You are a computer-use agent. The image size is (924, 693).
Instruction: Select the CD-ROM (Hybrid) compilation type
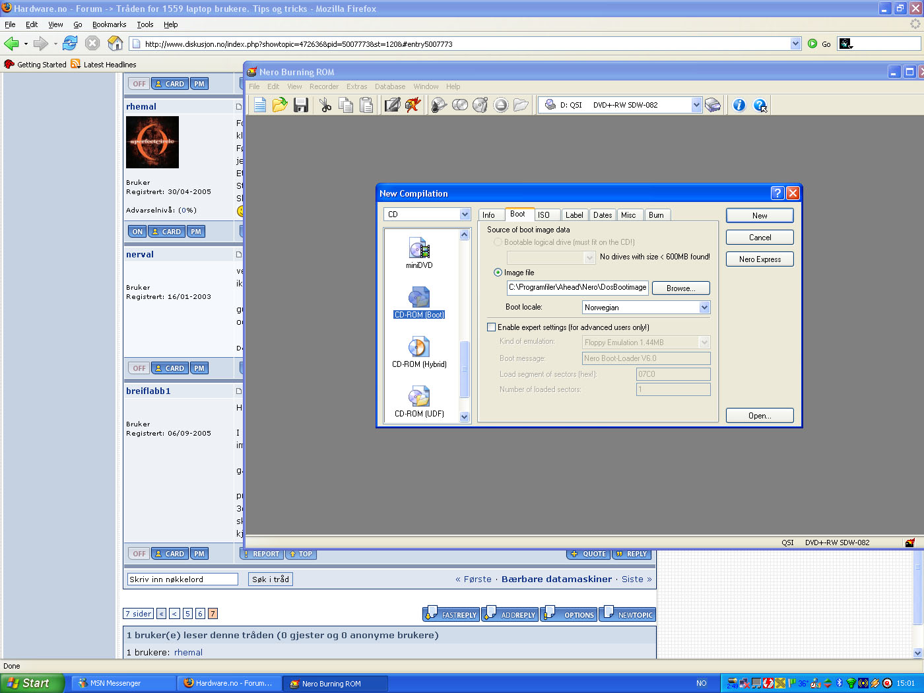coord(419,352)
